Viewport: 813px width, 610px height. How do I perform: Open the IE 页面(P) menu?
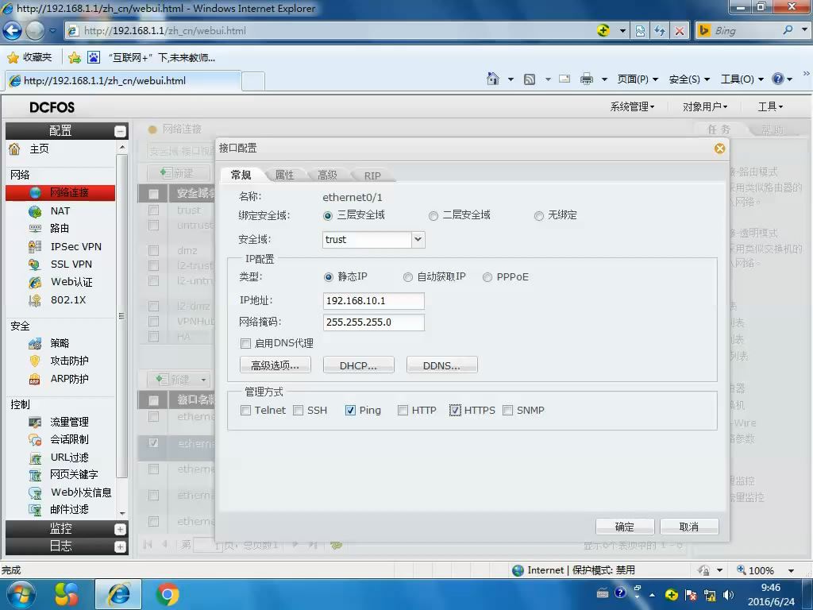638,79
